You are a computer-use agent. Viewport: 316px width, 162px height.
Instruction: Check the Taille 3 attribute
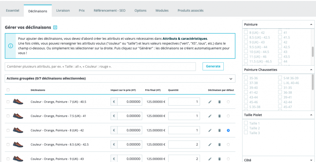(x=246, y=132)
